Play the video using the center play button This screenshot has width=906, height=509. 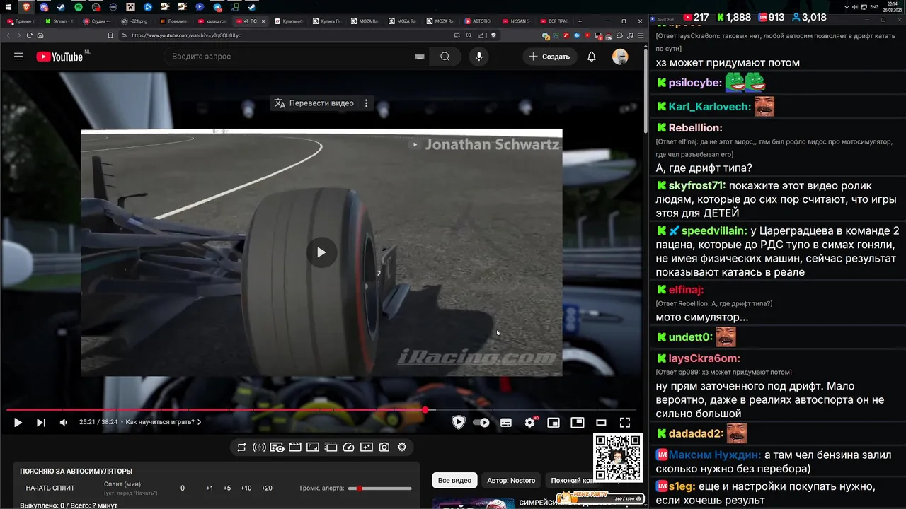click(321, 252)
